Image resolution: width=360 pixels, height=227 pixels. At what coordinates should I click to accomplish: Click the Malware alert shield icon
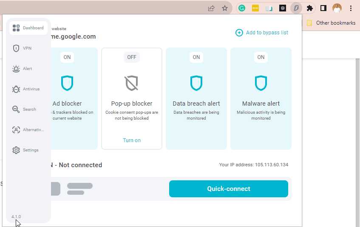pyautogui.click(x=261, y=83)
